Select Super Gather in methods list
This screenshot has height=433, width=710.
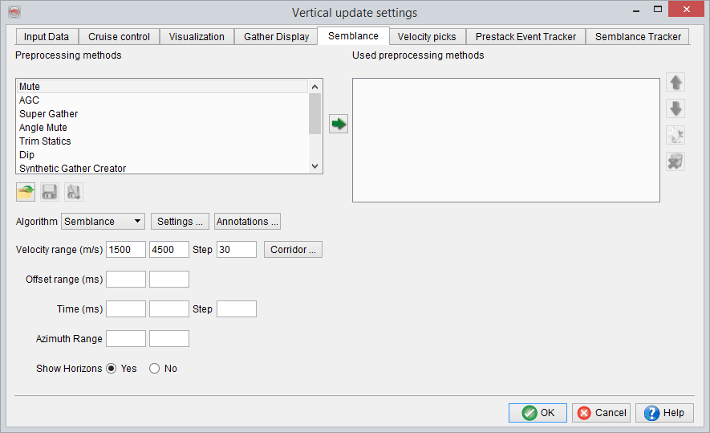click(x=49, y=114)
